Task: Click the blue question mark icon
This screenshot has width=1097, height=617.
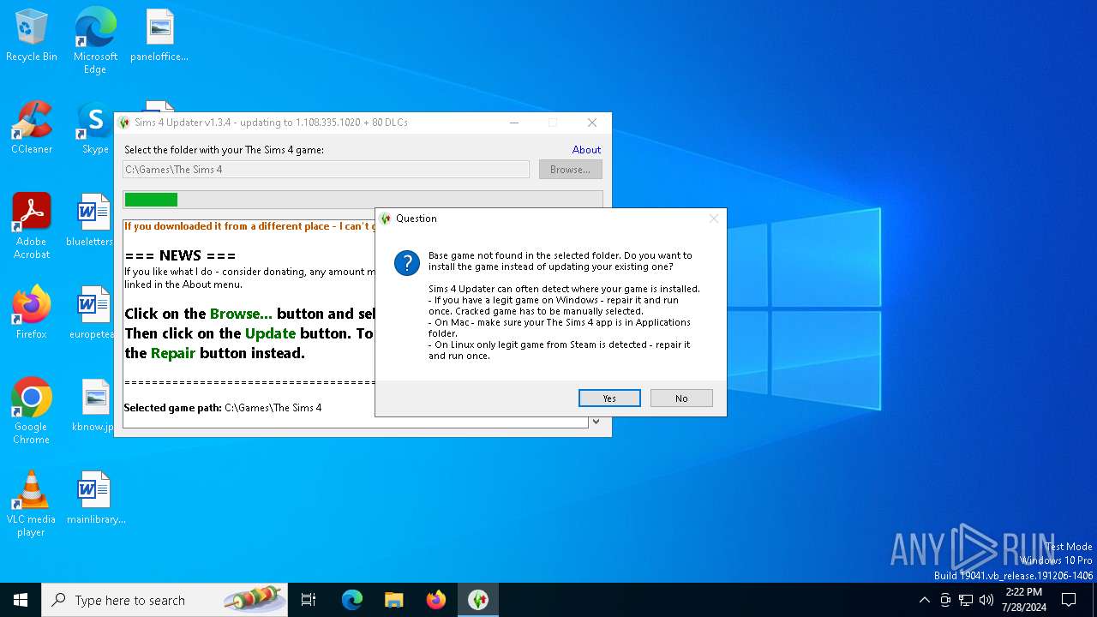Action: [x=407, y=263]
